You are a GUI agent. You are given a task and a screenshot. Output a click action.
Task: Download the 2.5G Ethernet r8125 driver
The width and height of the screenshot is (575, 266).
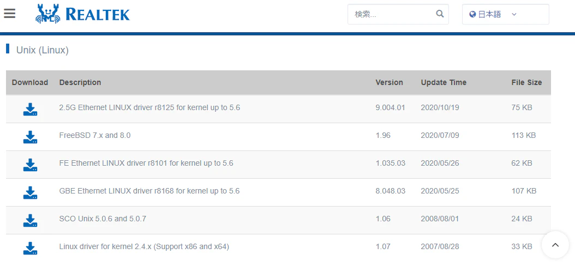click(x=31, y=109)
